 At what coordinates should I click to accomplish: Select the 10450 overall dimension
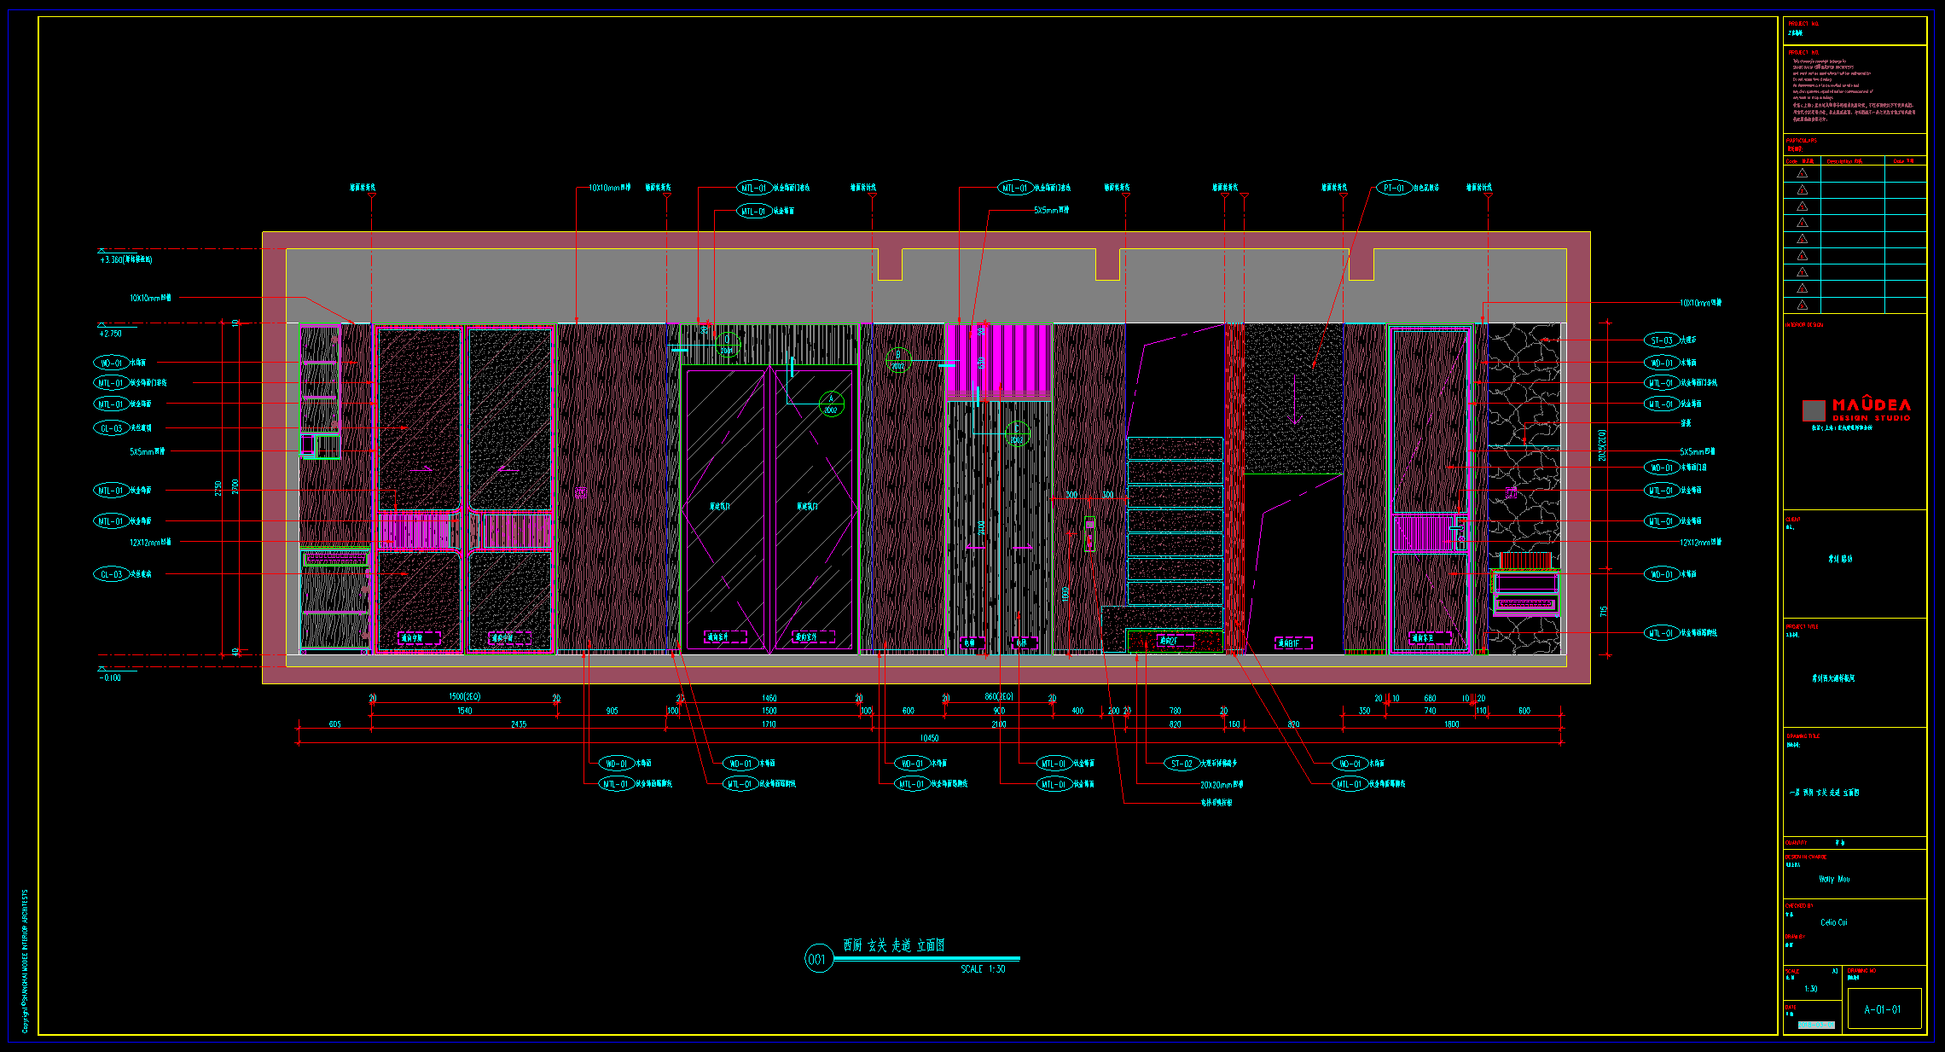coord(929,738)
